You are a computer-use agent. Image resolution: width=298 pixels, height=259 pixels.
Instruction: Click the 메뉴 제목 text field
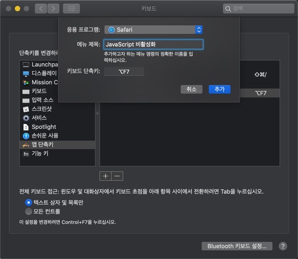tap(153, 45)
